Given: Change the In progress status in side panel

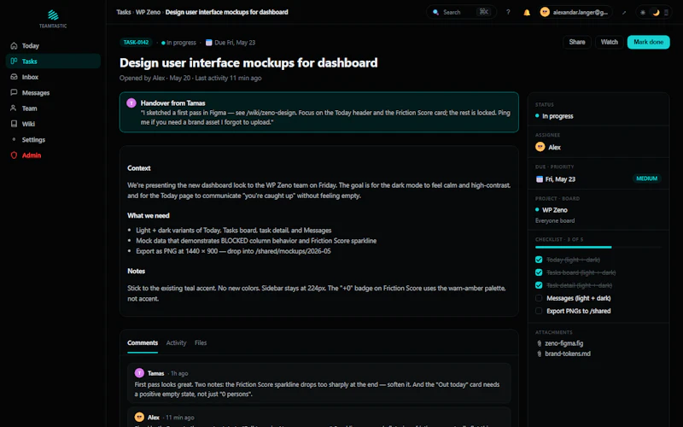Looking at the screenshot, I should pyautogui.click(x=554, y=116).
